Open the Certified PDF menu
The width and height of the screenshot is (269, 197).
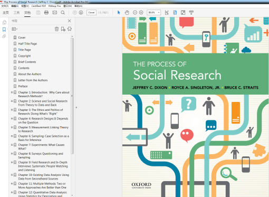39,6
